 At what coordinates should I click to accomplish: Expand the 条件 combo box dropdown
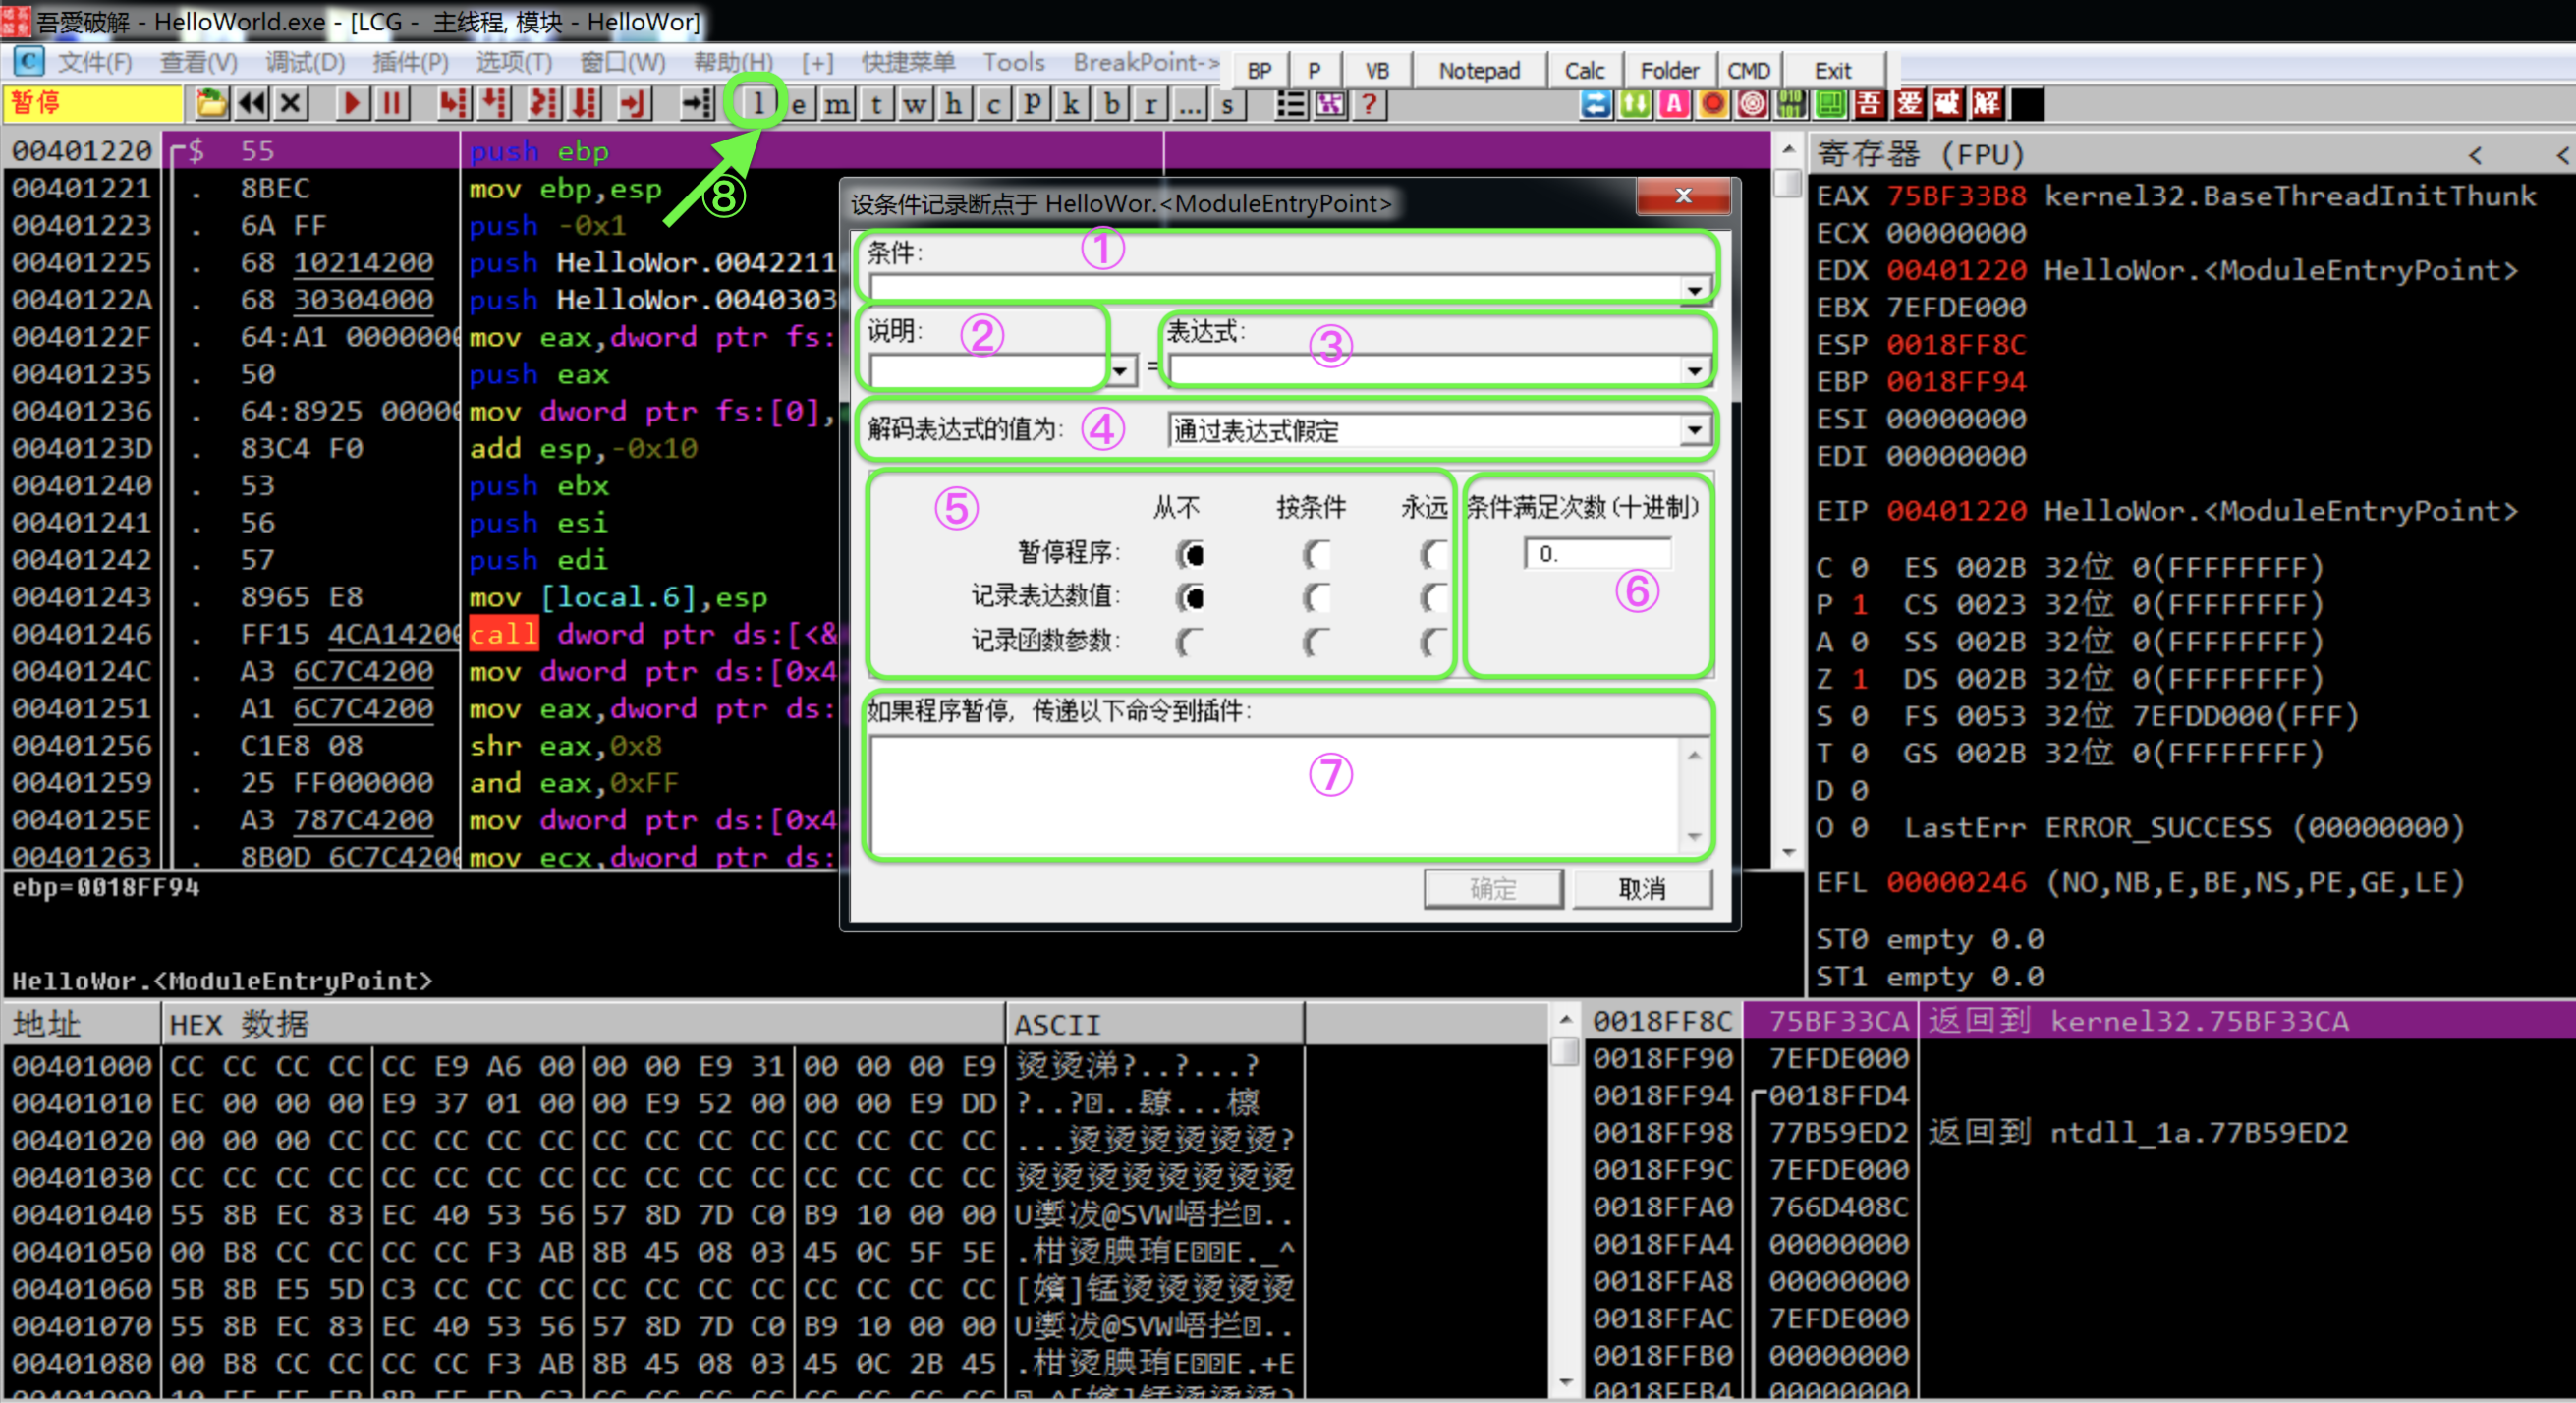1693,290
